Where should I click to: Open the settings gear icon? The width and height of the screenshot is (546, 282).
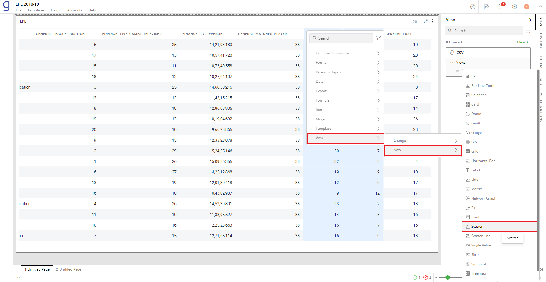(514, 6)
